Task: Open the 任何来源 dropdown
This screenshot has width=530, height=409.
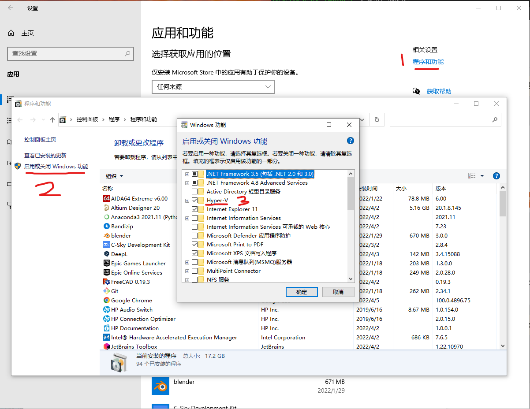Action: click(213, 87)
